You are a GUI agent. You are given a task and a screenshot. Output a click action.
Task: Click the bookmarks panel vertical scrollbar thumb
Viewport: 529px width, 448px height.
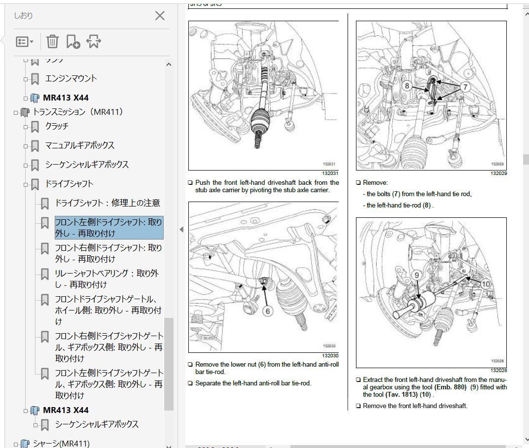click(169, 364)
